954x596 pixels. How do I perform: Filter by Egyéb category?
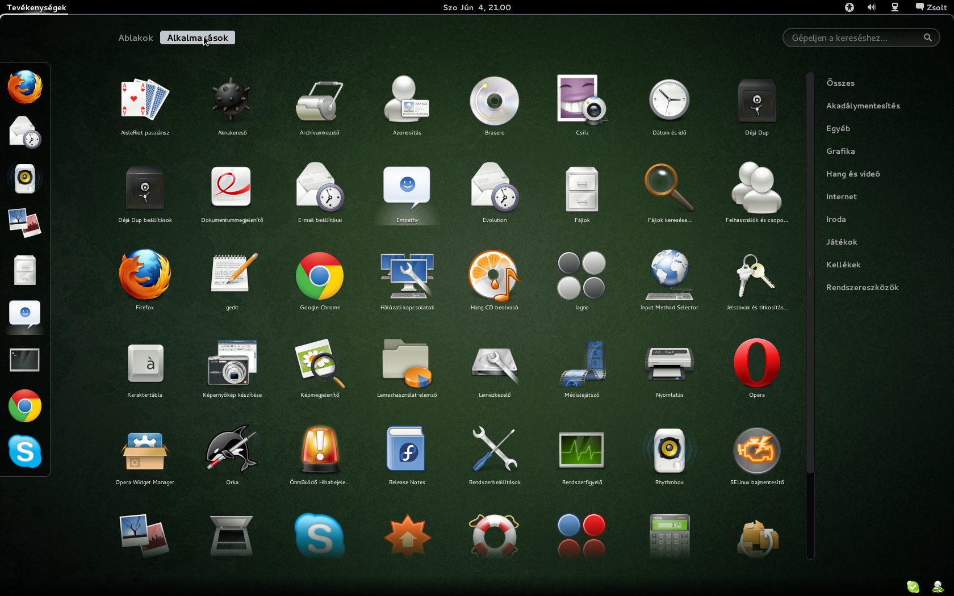click(x=838, y=128)
